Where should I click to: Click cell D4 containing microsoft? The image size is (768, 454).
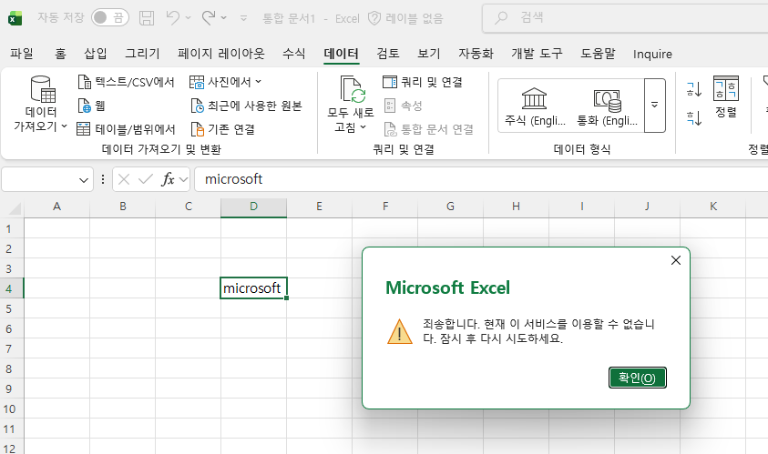(253, 288)
